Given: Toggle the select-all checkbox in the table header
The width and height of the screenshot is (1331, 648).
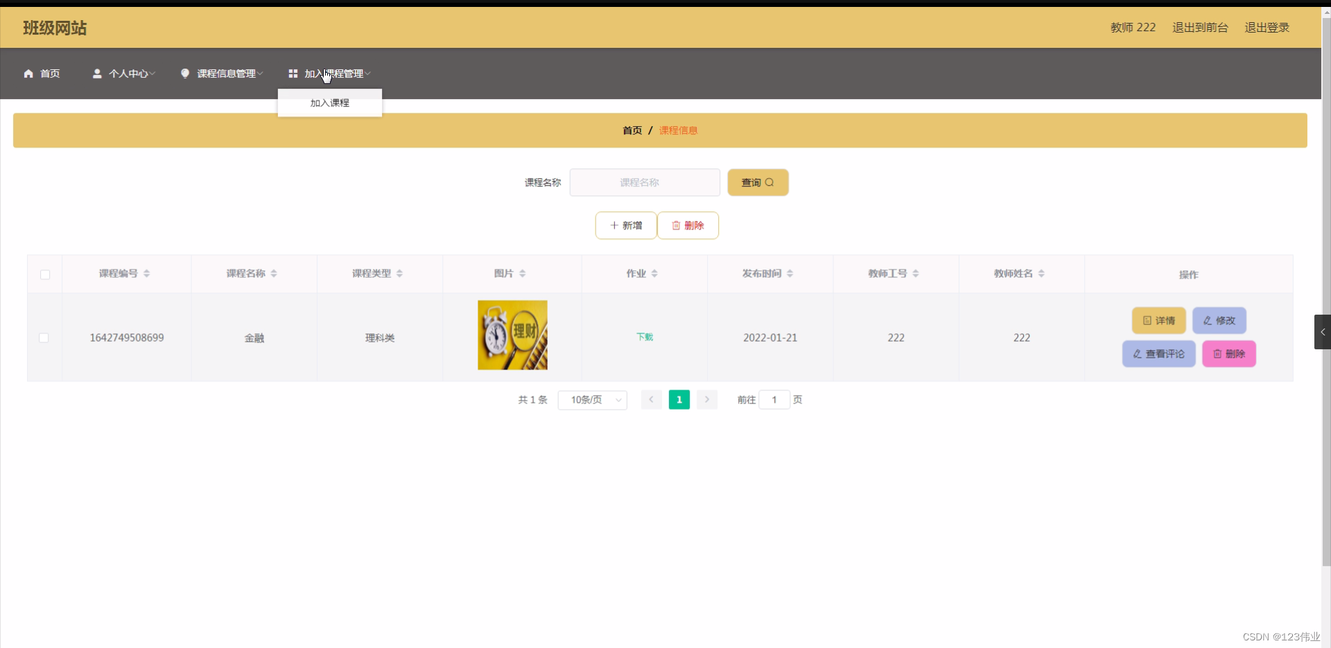Looking at the screenshot, I should 44,274.
